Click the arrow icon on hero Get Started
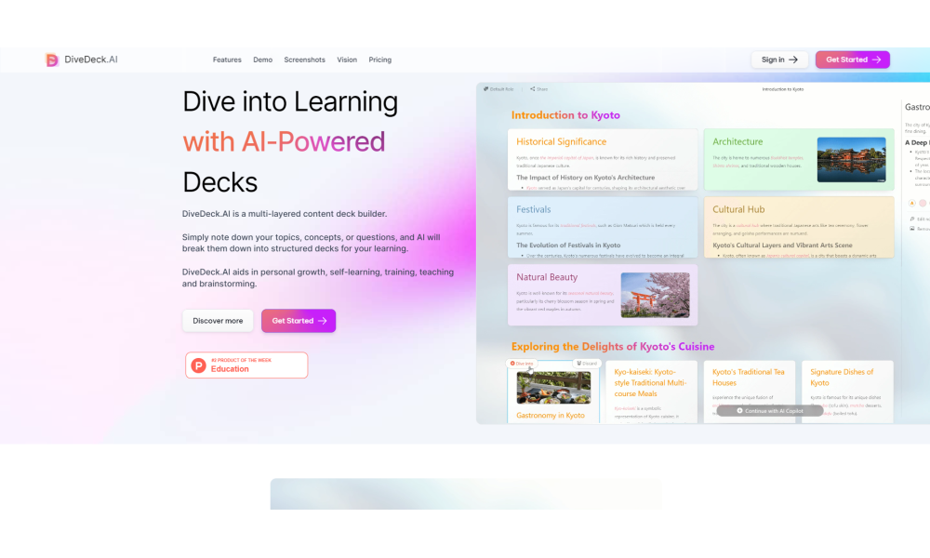This screenshot has height=558, width=930. click(x=322, y=321)
